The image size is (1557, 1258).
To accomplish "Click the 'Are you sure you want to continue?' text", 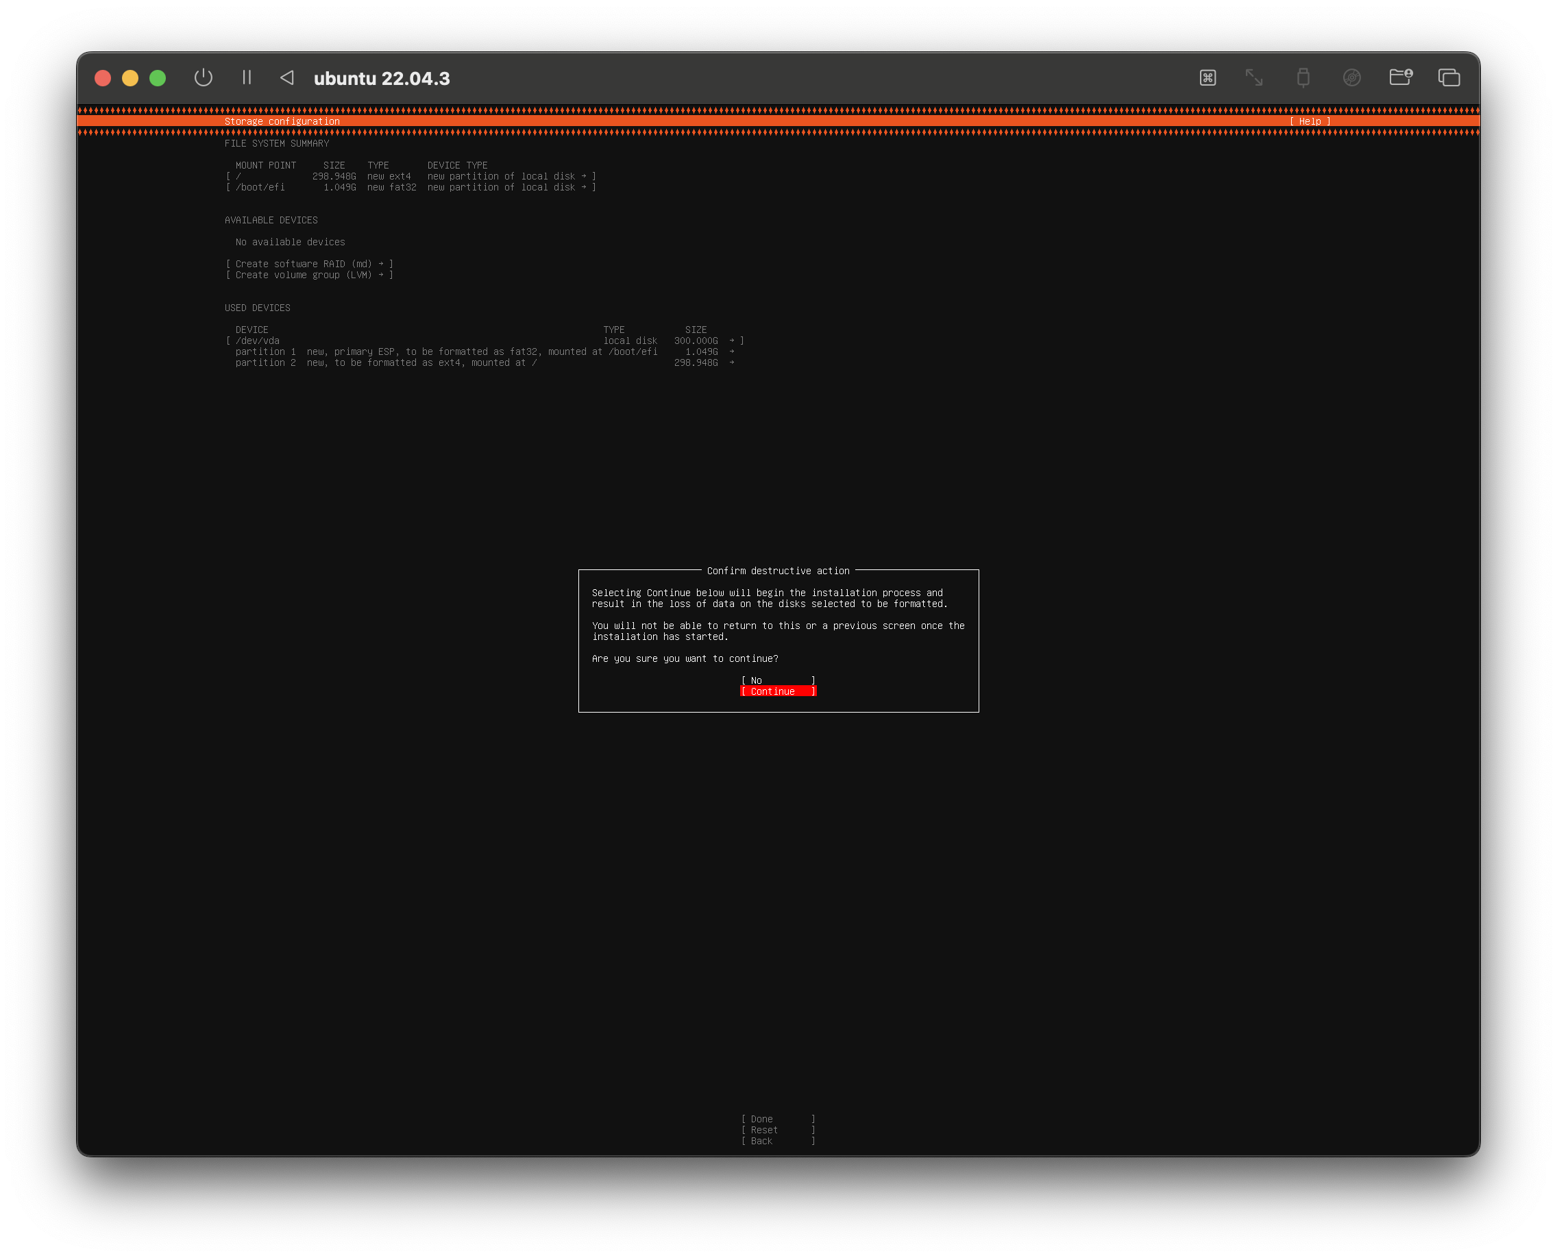I will coord(685,658).
